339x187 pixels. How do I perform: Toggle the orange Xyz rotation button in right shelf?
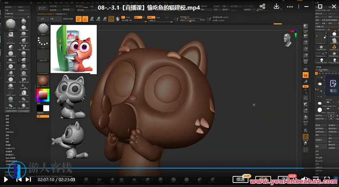click(305, 86)
